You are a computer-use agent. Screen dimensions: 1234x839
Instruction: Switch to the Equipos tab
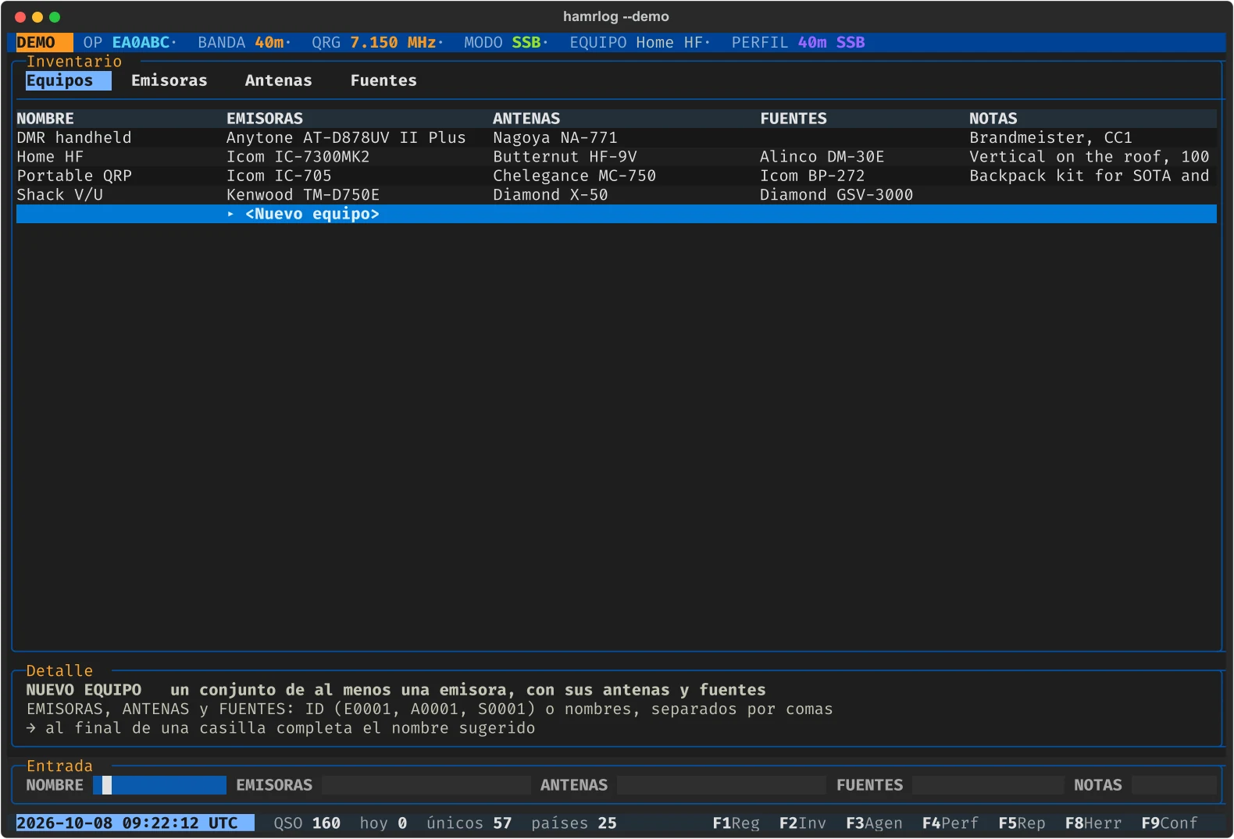[68, 80]
